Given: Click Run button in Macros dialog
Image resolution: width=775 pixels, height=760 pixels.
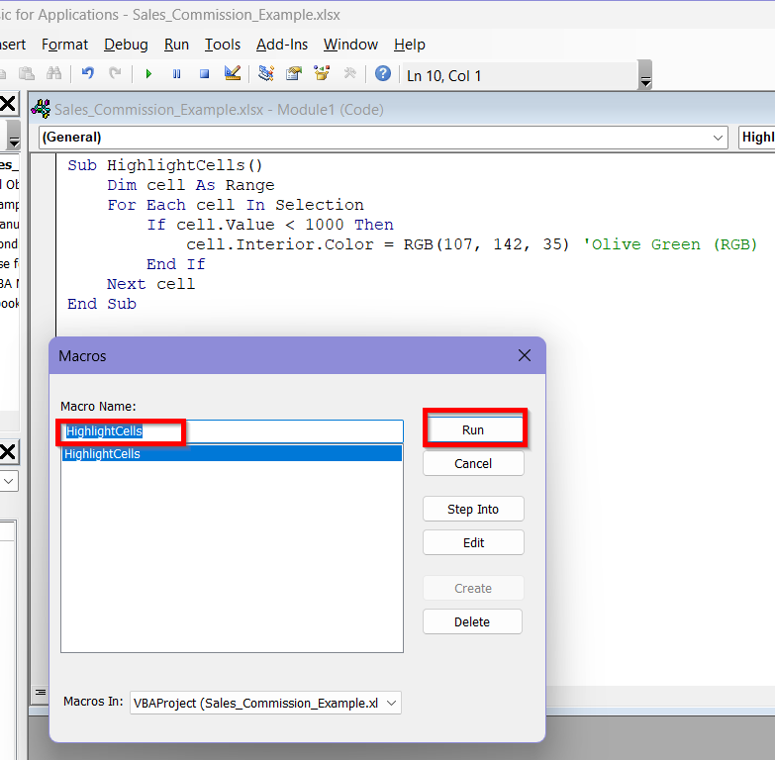Looking at the screenshot, I should click(x=473, y=429).
